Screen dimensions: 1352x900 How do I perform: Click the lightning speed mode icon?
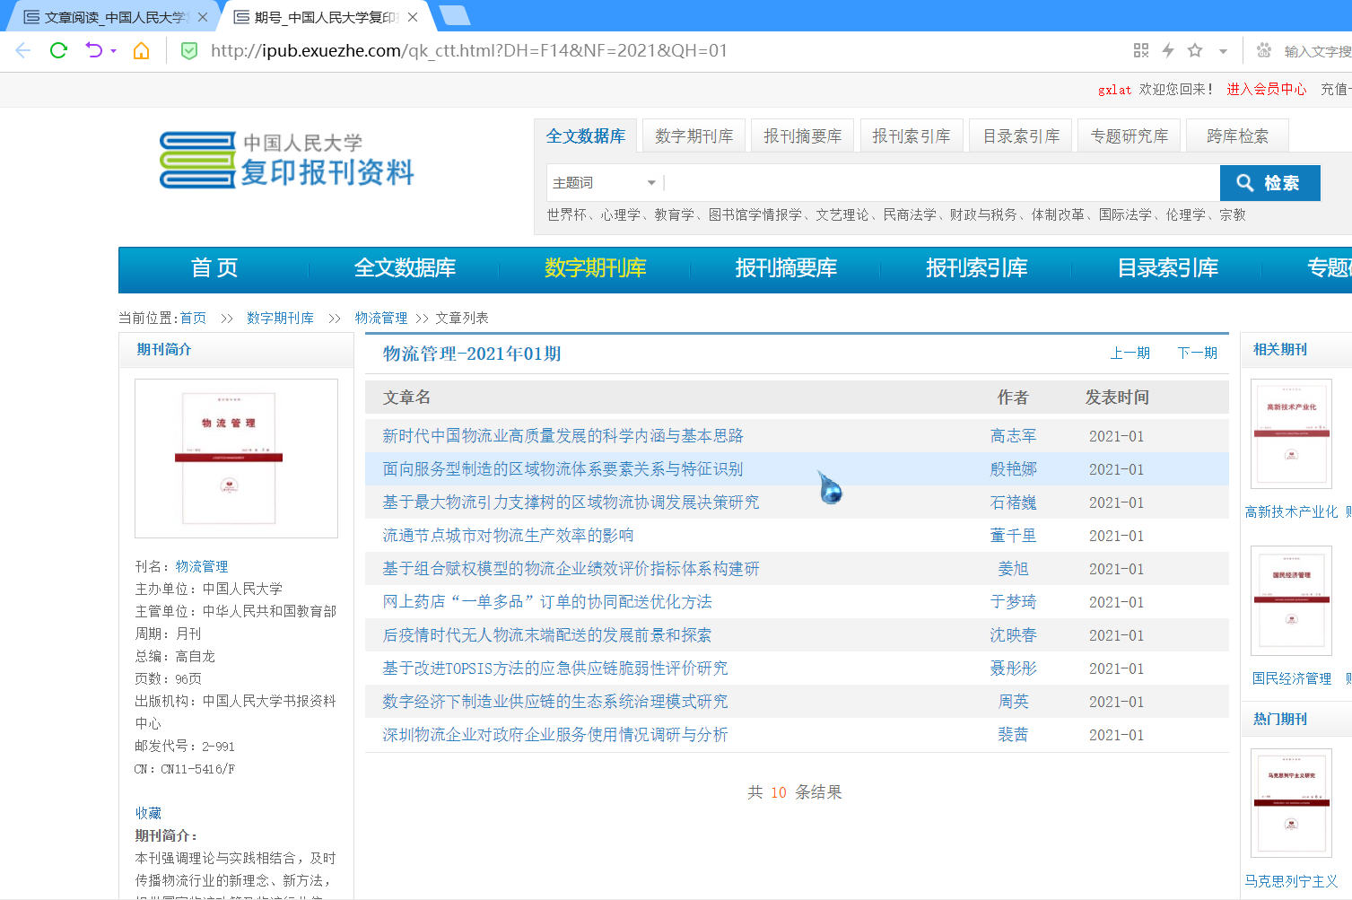1167,50
